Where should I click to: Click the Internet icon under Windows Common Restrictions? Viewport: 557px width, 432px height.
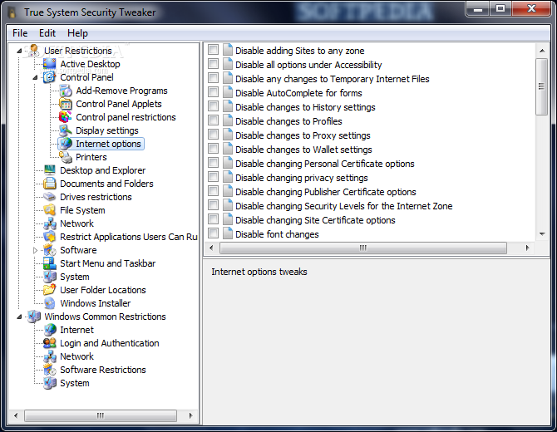pos(49,330)
